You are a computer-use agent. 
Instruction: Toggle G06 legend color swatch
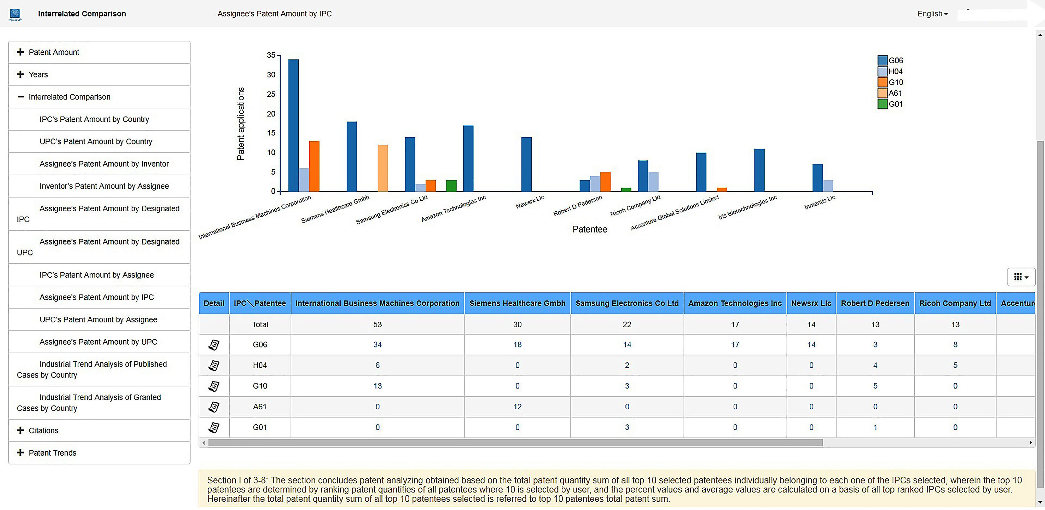pyautogui.click(x=882, y=60)
